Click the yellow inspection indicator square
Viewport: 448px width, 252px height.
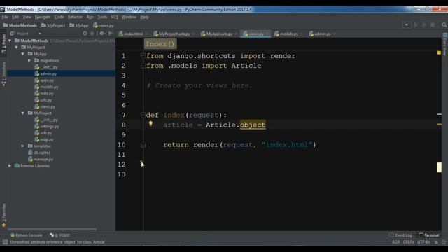tap(439, 52)
